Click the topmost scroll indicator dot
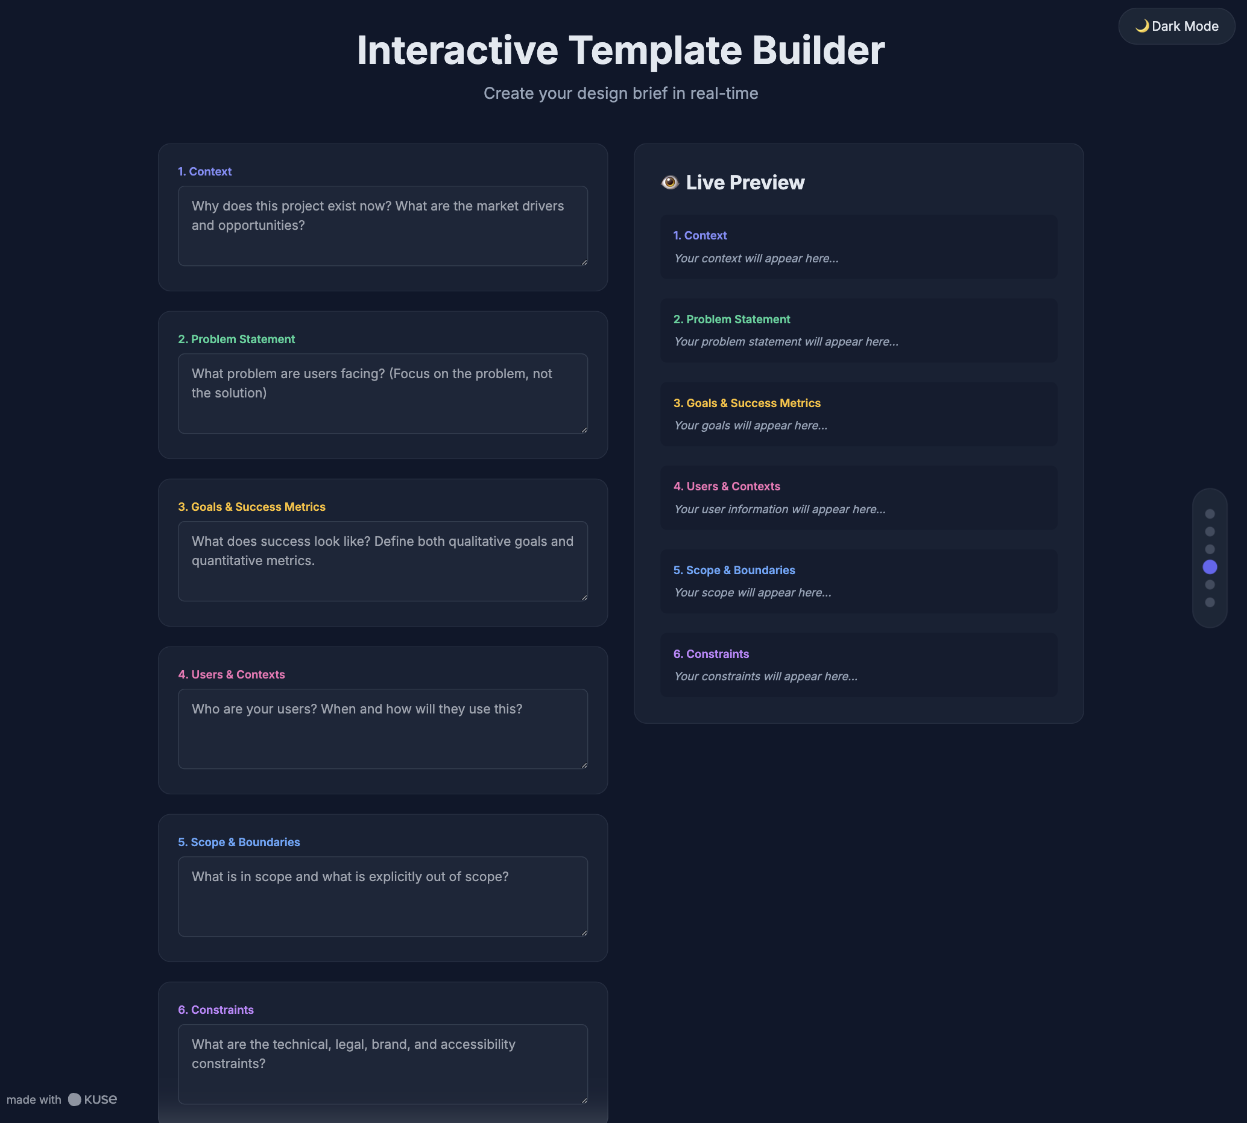 pos(1209,513)
